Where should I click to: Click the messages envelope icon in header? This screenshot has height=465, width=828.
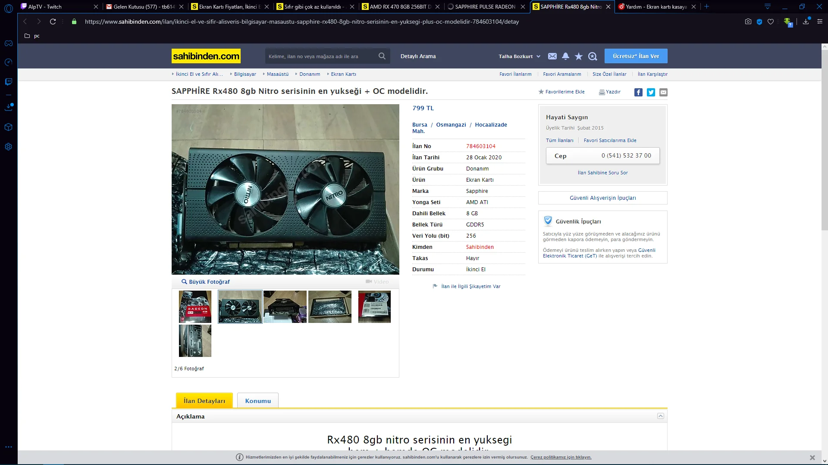point(552,56)
